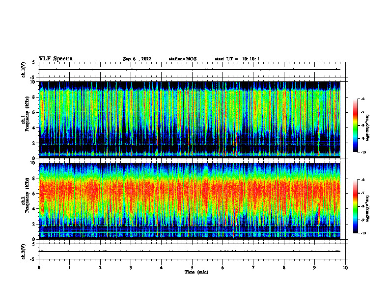Click the "VLF Spectra" plot title
Screen dimensions: 389x300
[x=56, y=59]
